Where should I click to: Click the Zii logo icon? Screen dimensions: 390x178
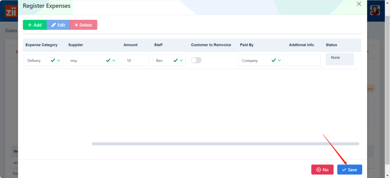(9, 11)
